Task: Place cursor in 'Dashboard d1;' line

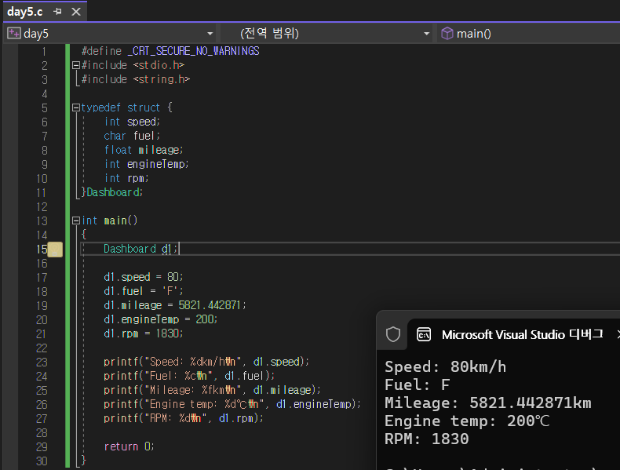Action: [x=140, y=249]
